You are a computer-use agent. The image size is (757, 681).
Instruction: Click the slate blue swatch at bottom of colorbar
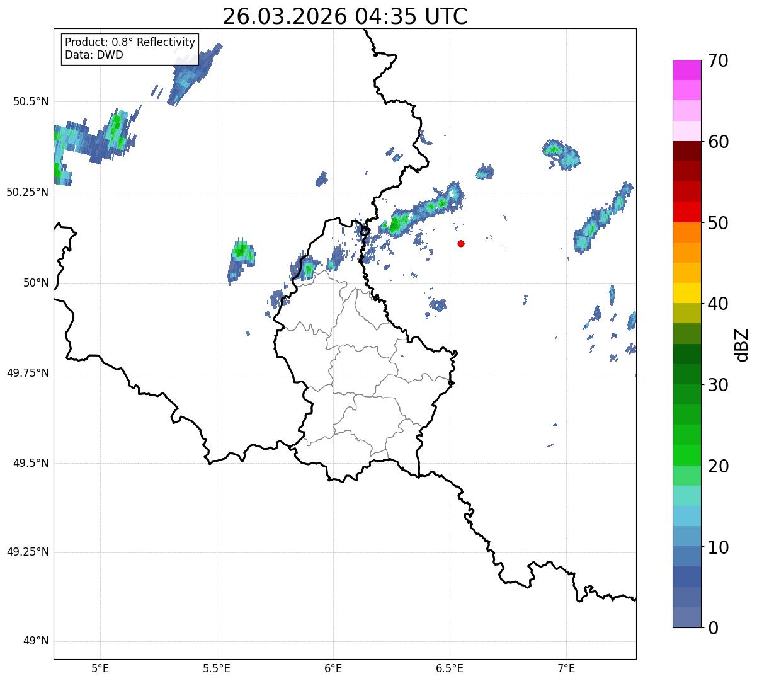686,617
